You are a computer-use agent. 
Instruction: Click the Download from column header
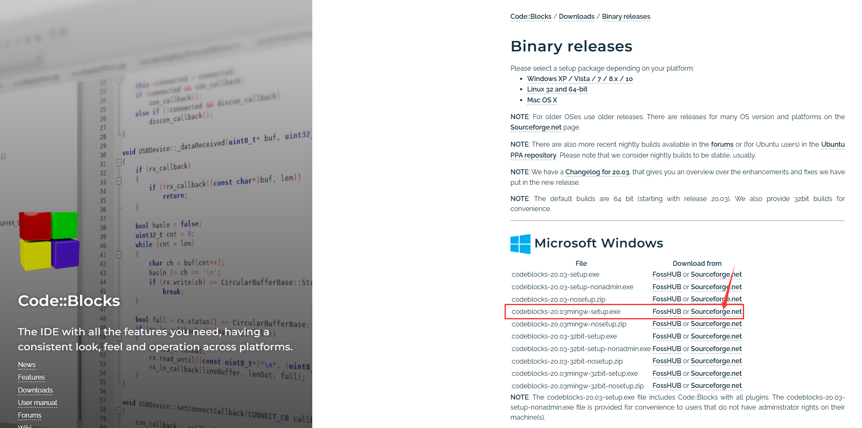tap(697, 263)
